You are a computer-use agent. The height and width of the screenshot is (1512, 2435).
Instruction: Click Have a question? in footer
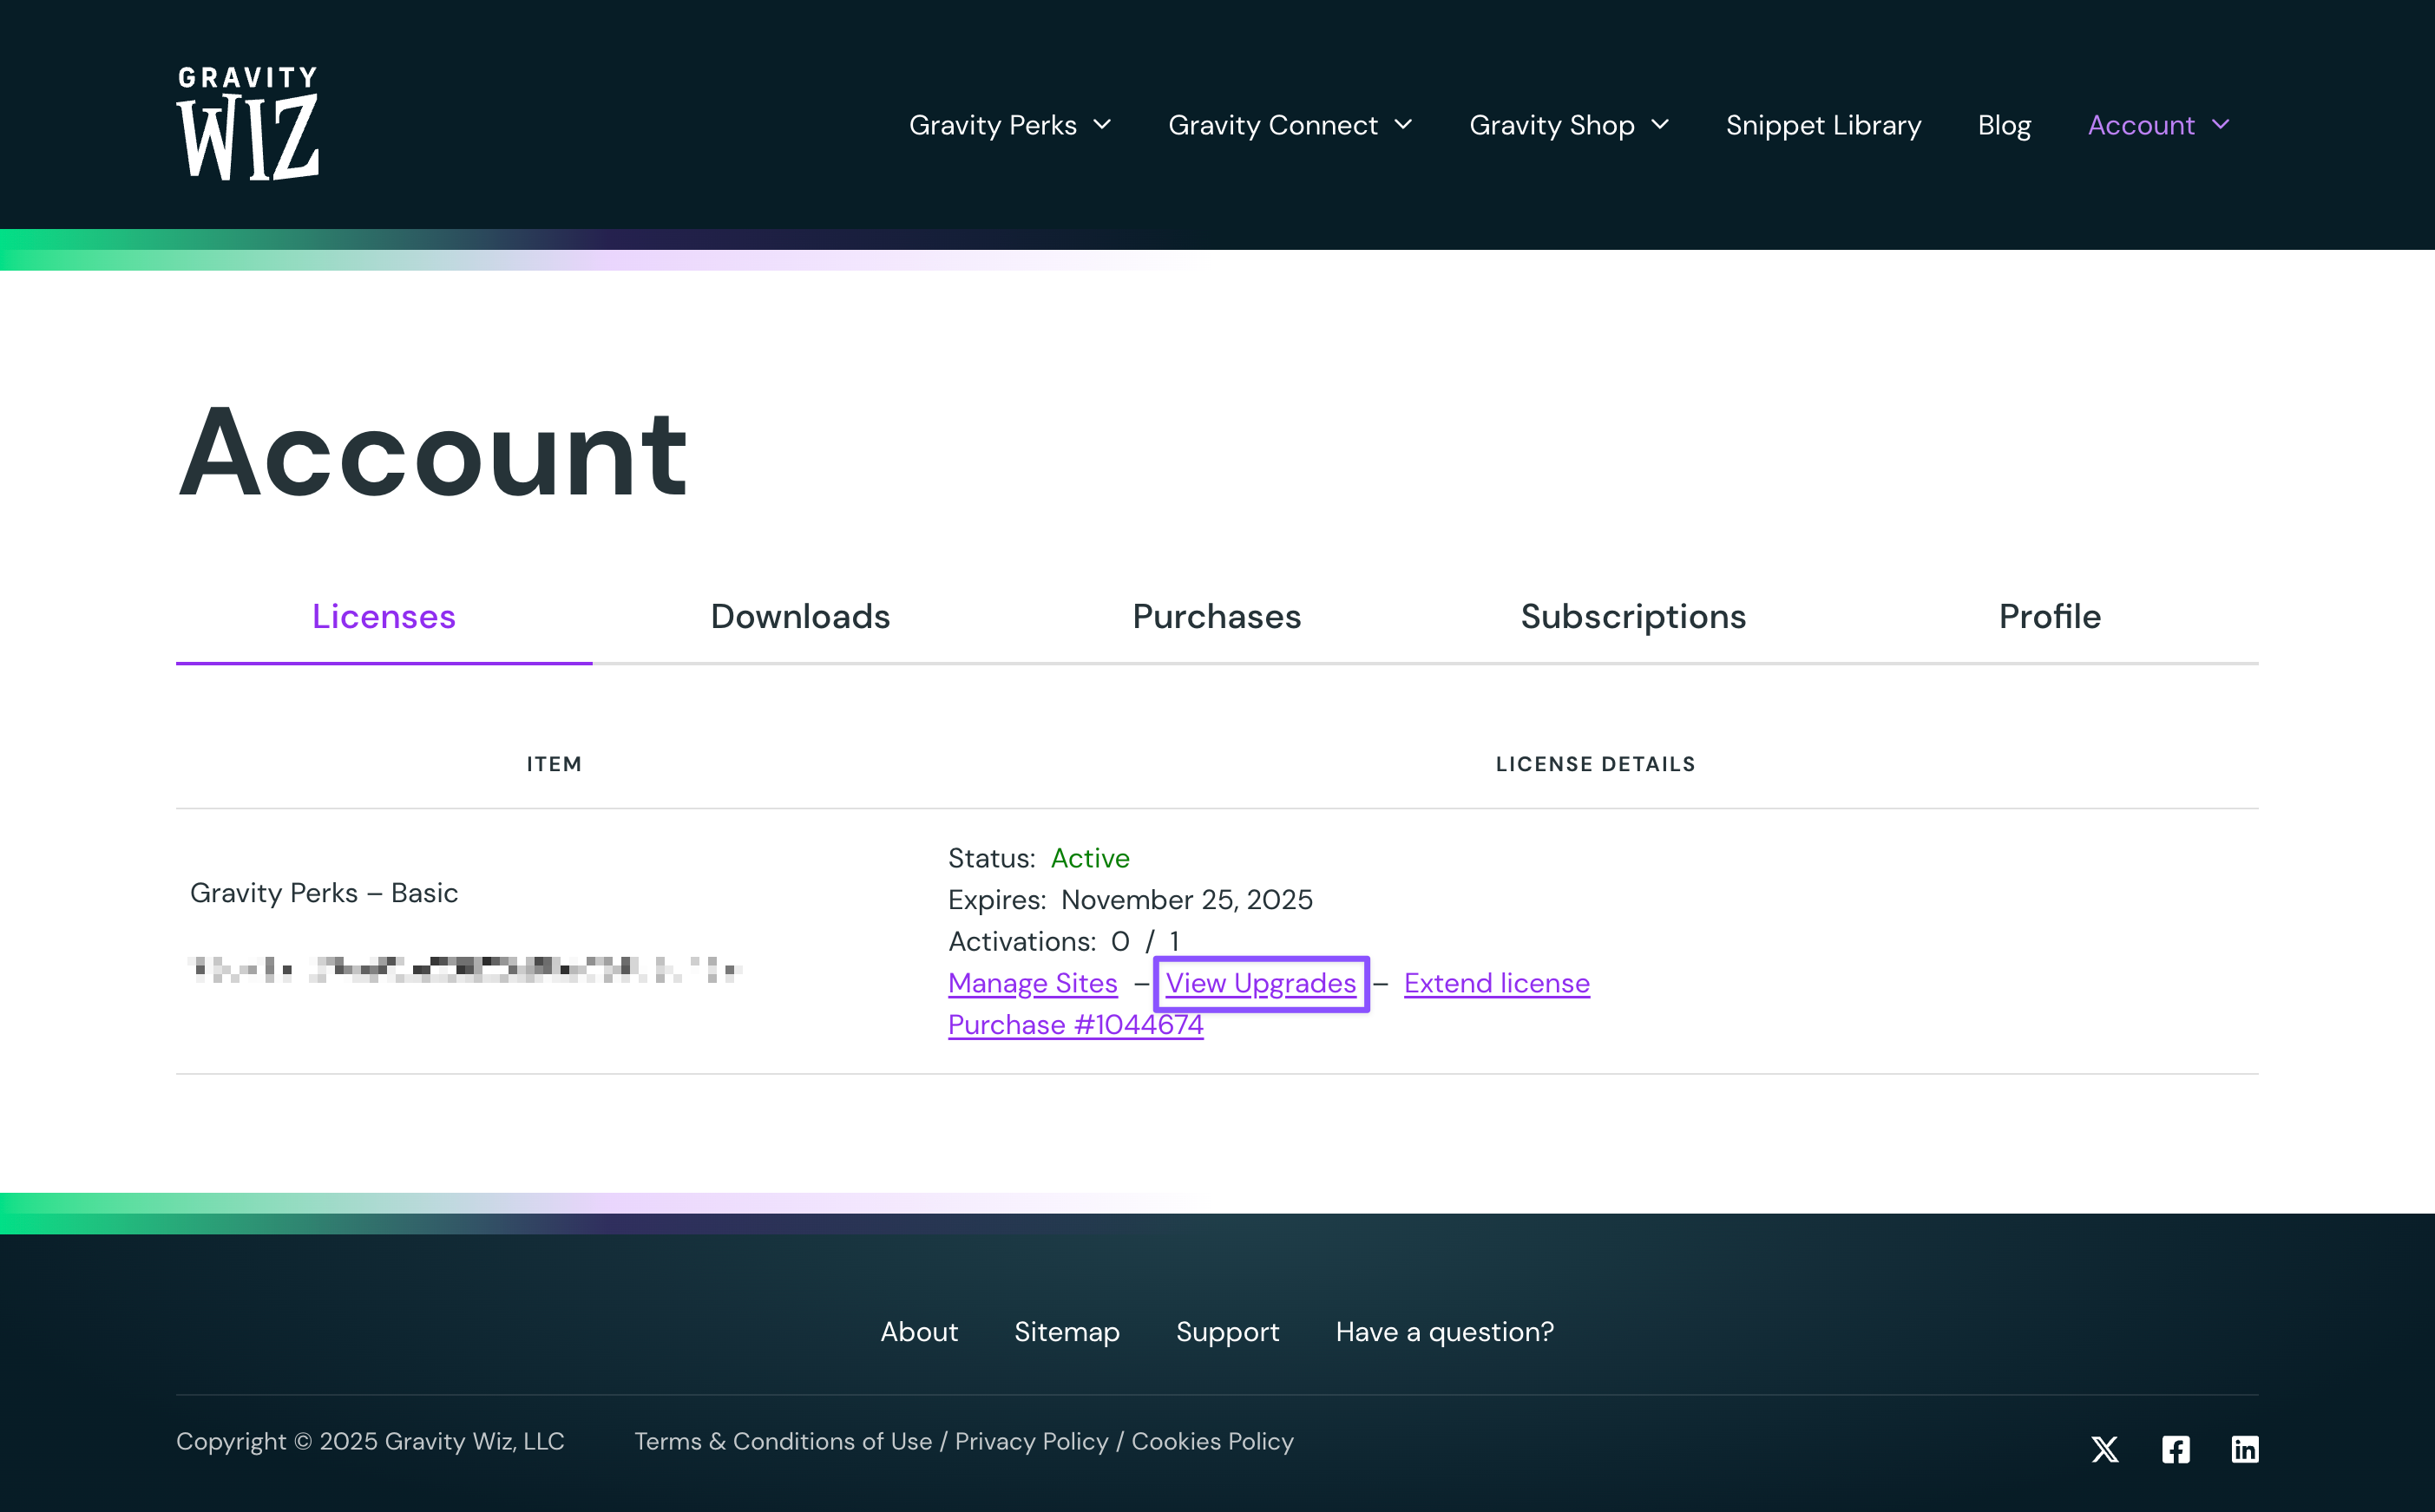point(1445,1332)
